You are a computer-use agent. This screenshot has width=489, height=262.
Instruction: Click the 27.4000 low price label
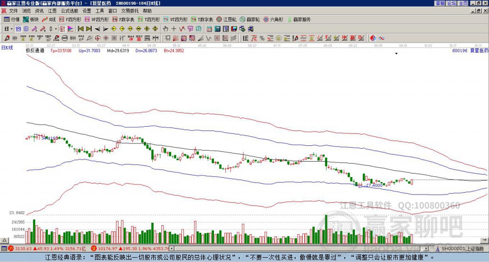[374, 186]
